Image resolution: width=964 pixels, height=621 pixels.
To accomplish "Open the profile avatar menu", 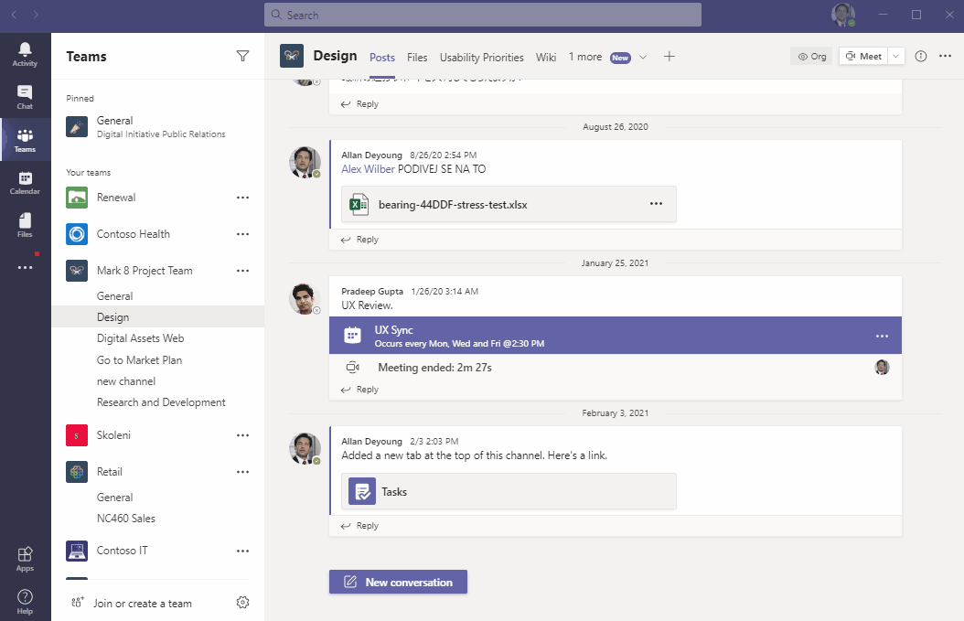I will coord(843,15).
